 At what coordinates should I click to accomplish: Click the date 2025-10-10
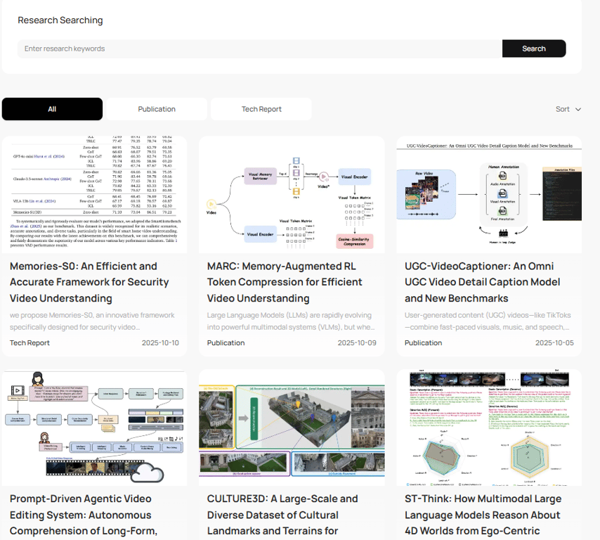click(160, 342)
